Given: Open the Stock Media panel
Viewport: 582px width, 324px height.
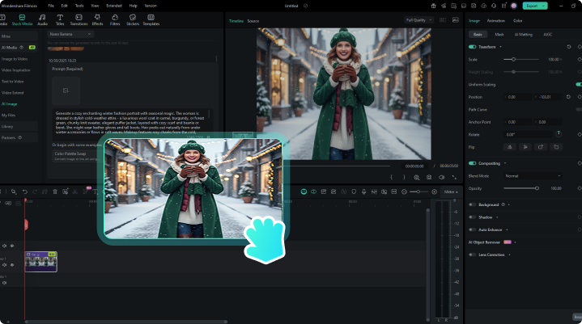Looking at the screenshot, I should (22, 20).
